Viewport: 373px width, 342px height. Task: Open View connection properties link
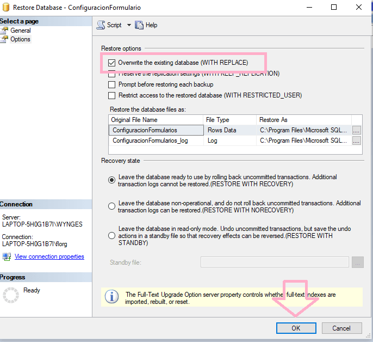coord(49,256)
